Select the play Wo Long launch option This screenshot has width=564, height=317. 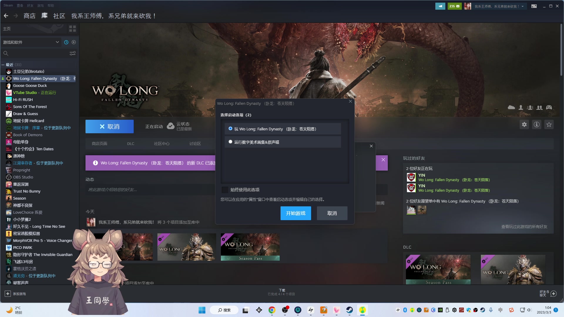point(283,129)
